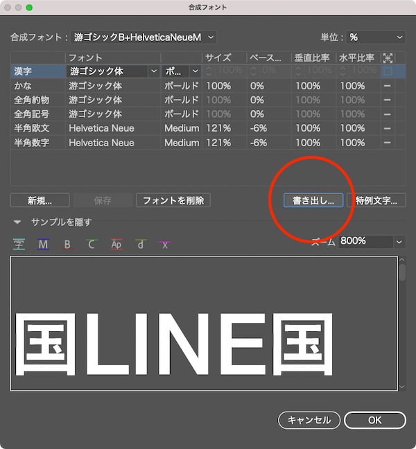Click the 書き出し... button
The height and width of the screenshot is (449, 416).
(x=313, y=200)
